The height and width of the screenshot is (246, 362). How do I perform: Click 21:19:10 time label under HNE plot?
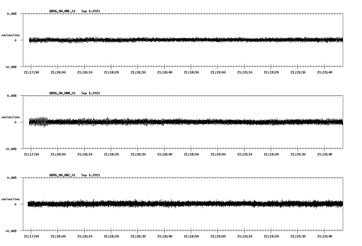click(x=245, y=72)
